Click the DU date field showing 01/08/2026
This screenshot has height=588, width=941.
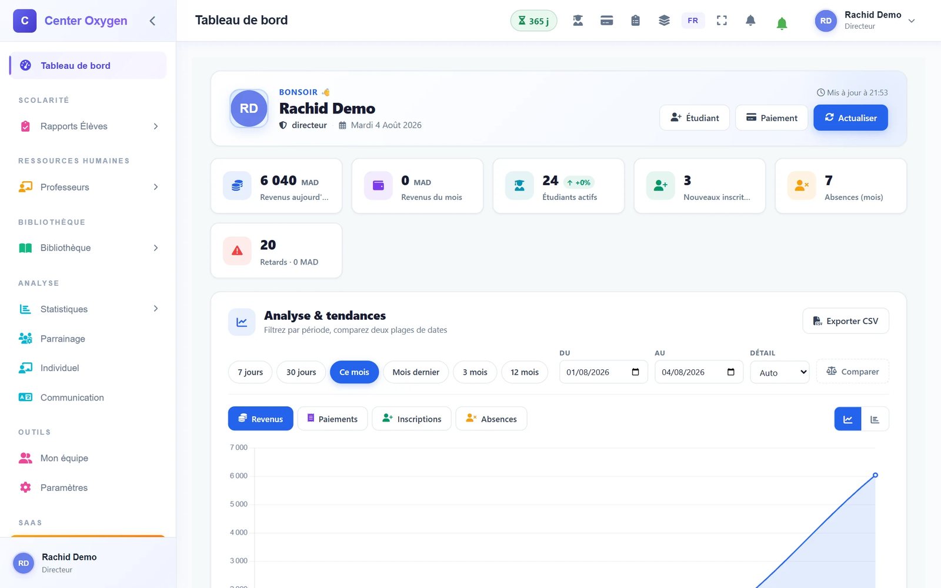(603, 372)
